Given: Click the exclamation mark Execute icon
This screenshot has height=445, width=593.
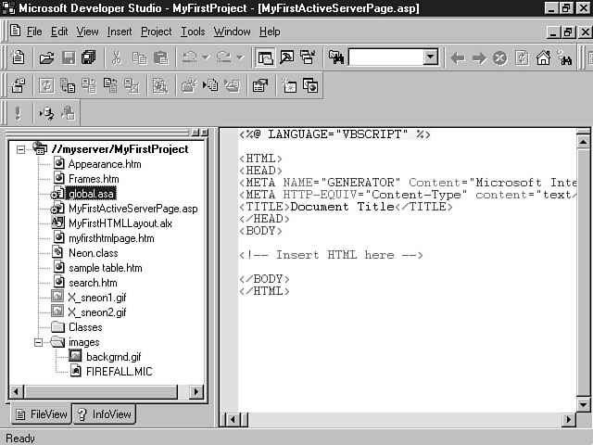Looking at the screenshot, I should click(18, 113).
